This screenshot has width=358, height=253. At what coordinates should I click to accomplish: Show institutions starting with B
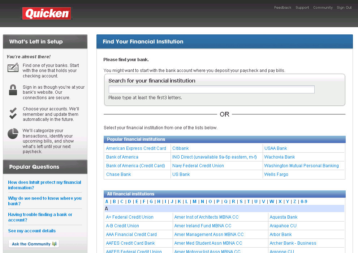coord(114,202)
